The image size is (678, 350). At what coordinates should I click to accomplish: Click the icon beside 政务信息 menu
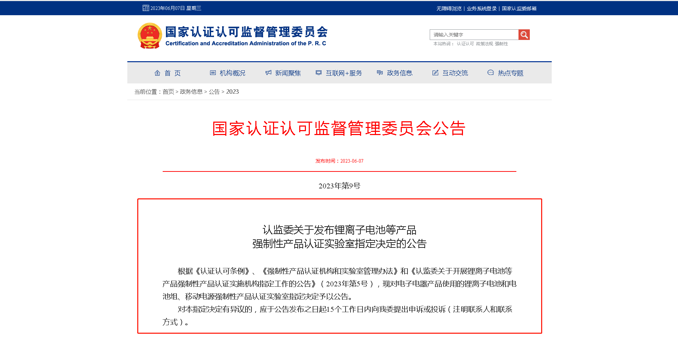click(x=380, y=73)
